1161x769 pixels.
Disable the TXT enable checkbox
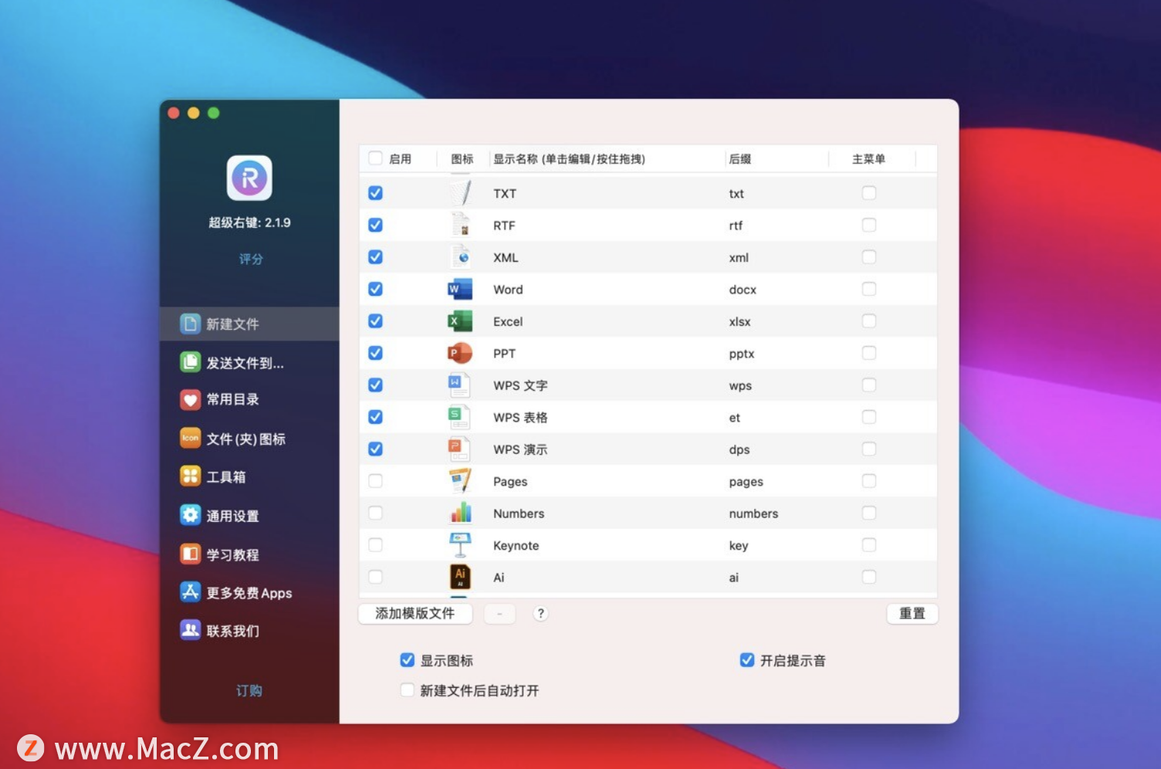click(x=375, y=193)
